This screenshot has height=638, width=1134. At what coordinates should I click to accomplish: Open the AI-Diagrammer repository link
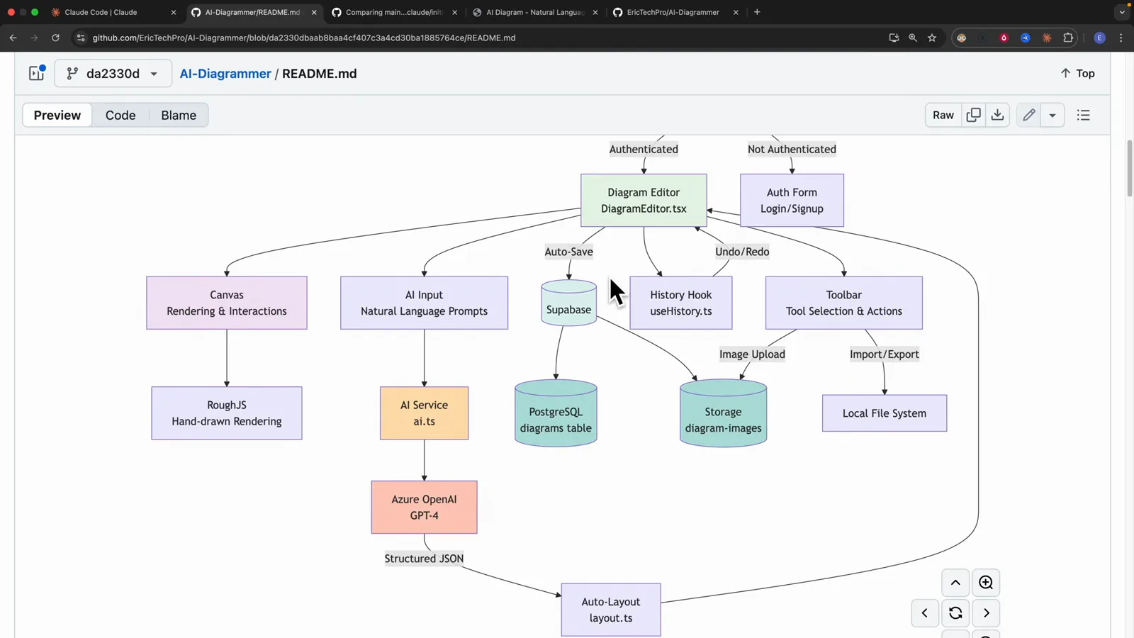tap(225, 74)
